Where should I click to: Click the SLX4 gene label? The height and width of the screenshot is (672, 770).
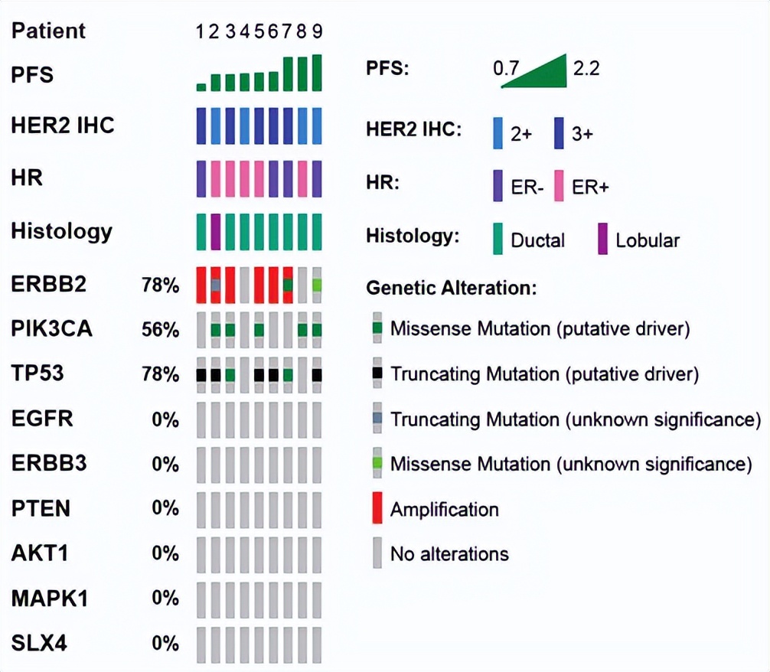coord(39,643)
